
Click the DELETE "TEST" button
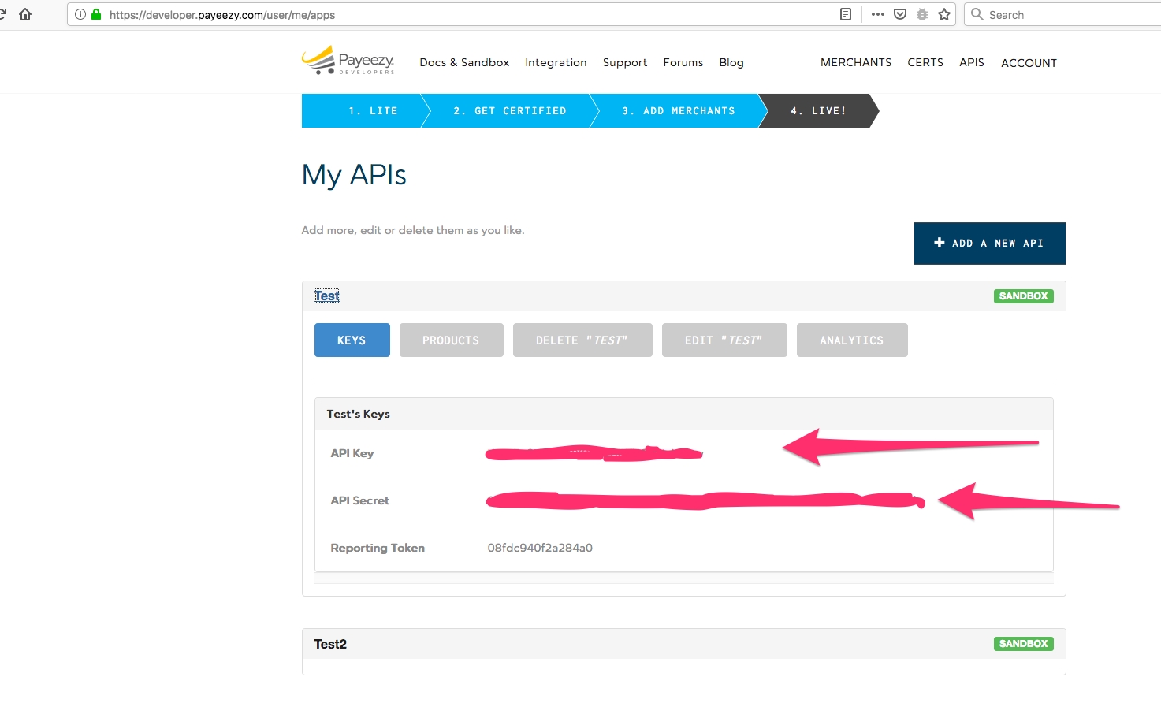point(582,340)
